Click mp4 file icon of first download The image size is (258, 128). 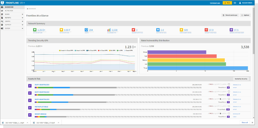point(3,123)
